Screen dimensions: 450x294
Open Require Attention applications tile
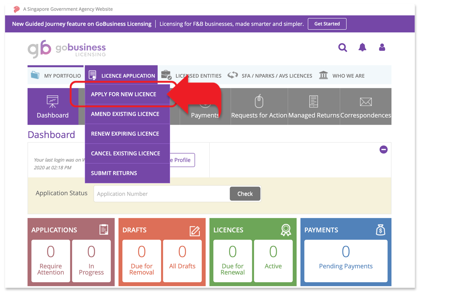(x=51, y=261)
